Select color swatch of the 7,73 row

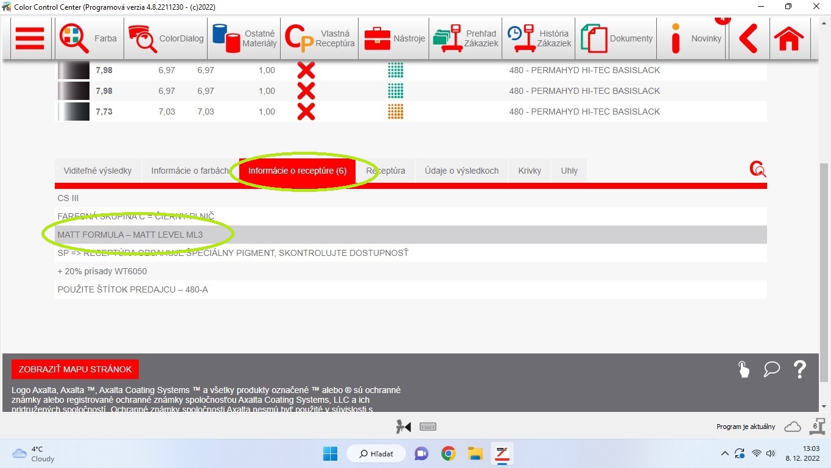[74, 112]
